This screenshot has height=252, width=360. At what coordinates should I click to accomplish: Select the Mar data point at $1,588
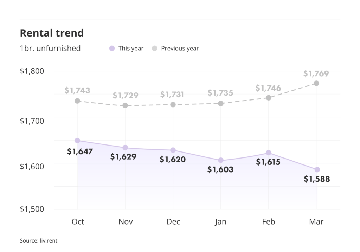pyautogui.click(x=317, y=170)
